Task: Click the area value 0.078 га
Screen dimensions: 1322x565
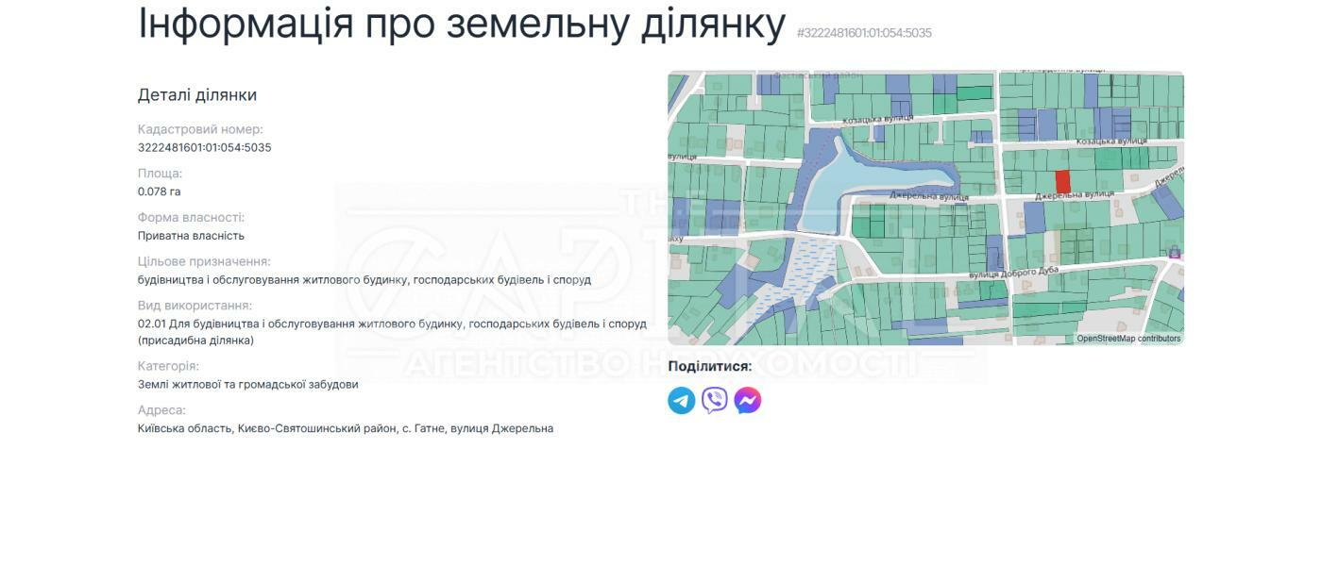Action: click(x=160, y=191)
